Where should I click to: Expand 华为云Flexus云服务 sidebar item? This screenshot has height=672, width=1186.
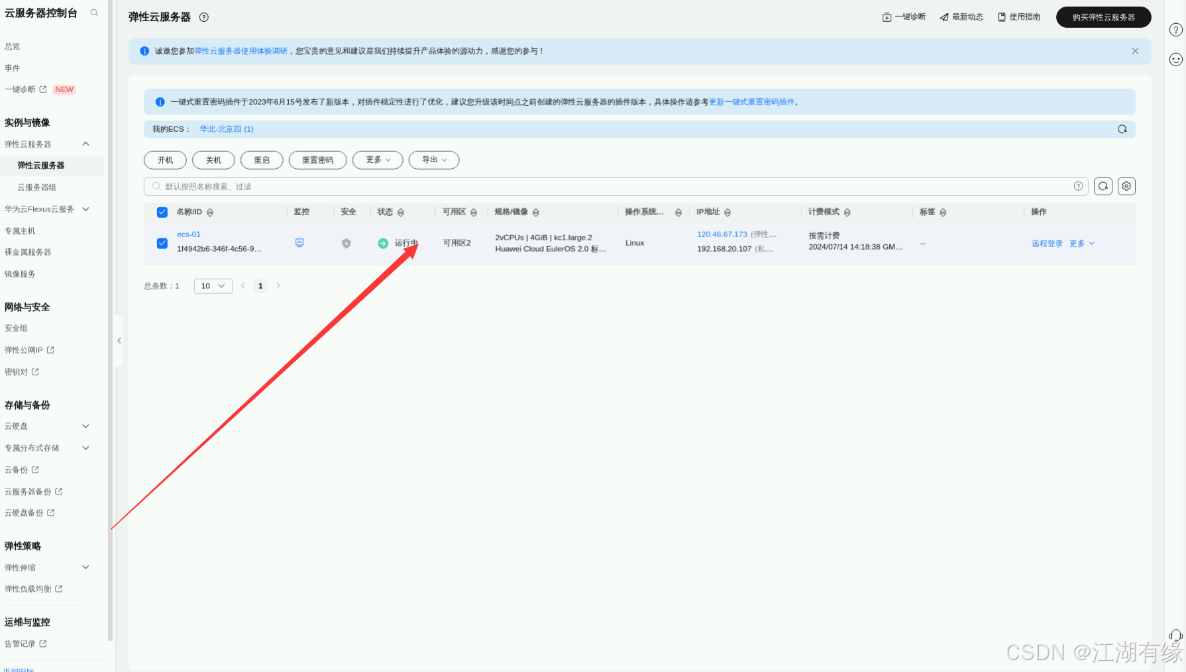[85, 209]
